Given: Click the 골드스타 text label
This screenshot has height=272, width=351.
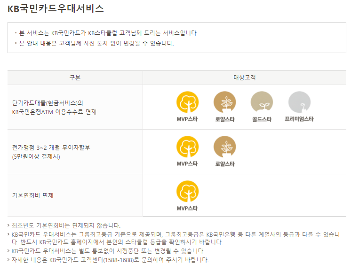Looking at the screenshot, I should point(262,119).
